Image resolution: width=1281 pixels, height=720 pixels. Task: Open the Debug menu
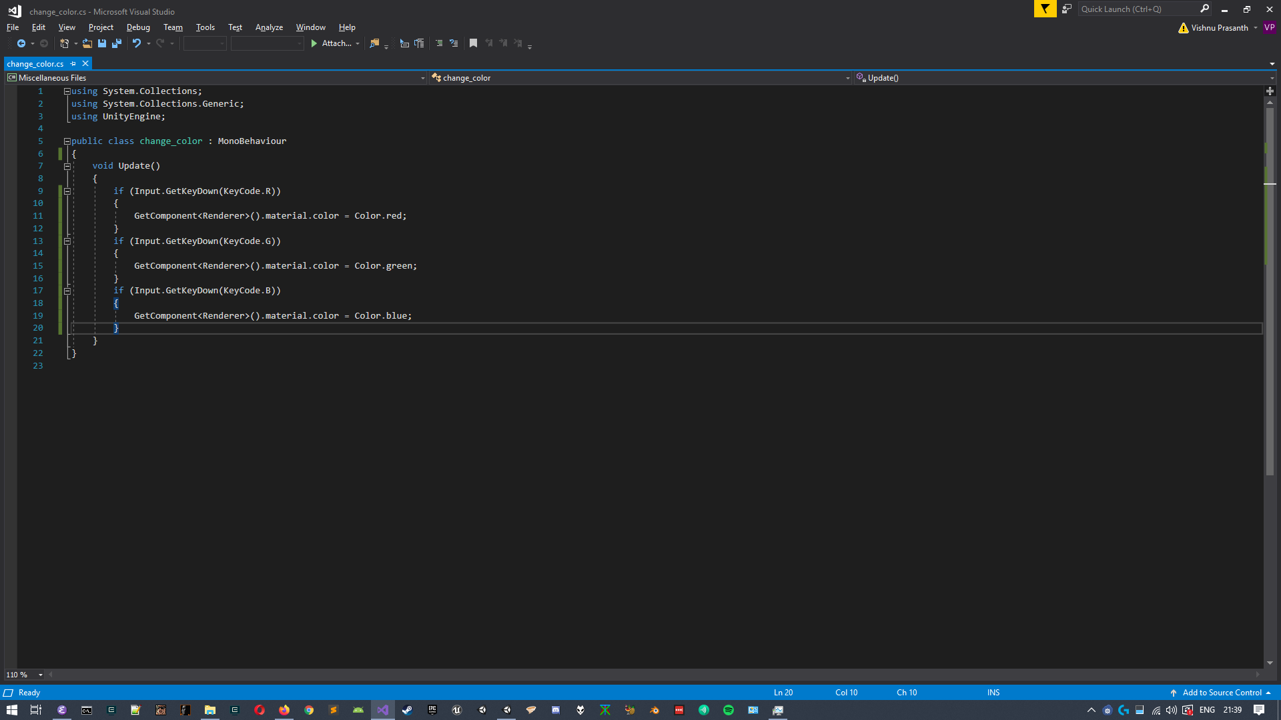click(137, 27)
